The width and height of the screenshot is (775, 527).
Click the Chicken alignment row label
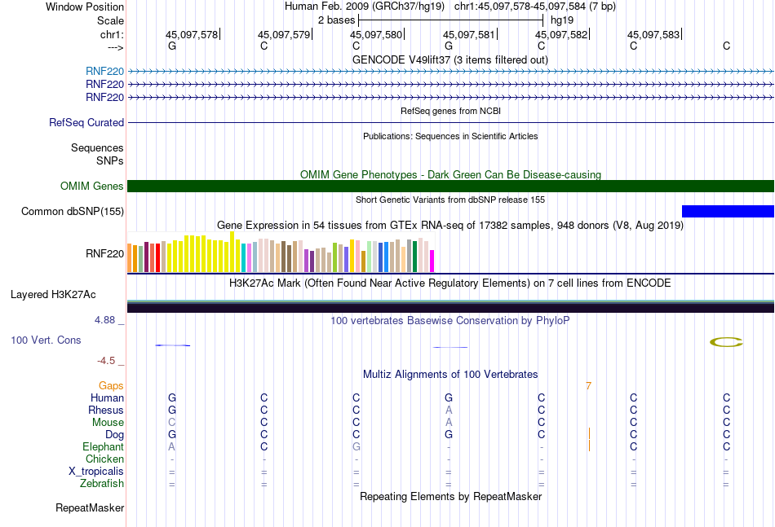click(104, 459)
